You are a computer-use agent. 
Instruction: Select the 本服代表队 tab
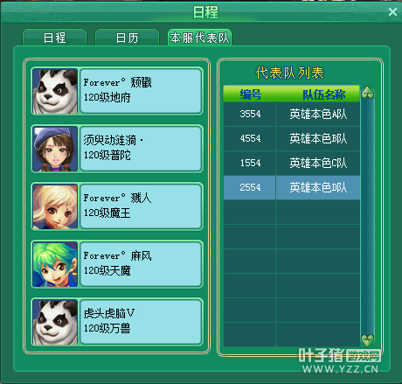[x=199, y=38]
